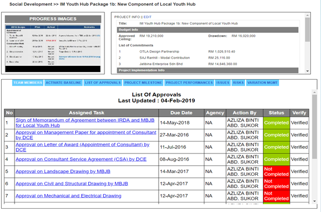Click Verified in the Mechanical and Electrical row
This screenshot has height=212, width=321.
[x=299, y=196]
